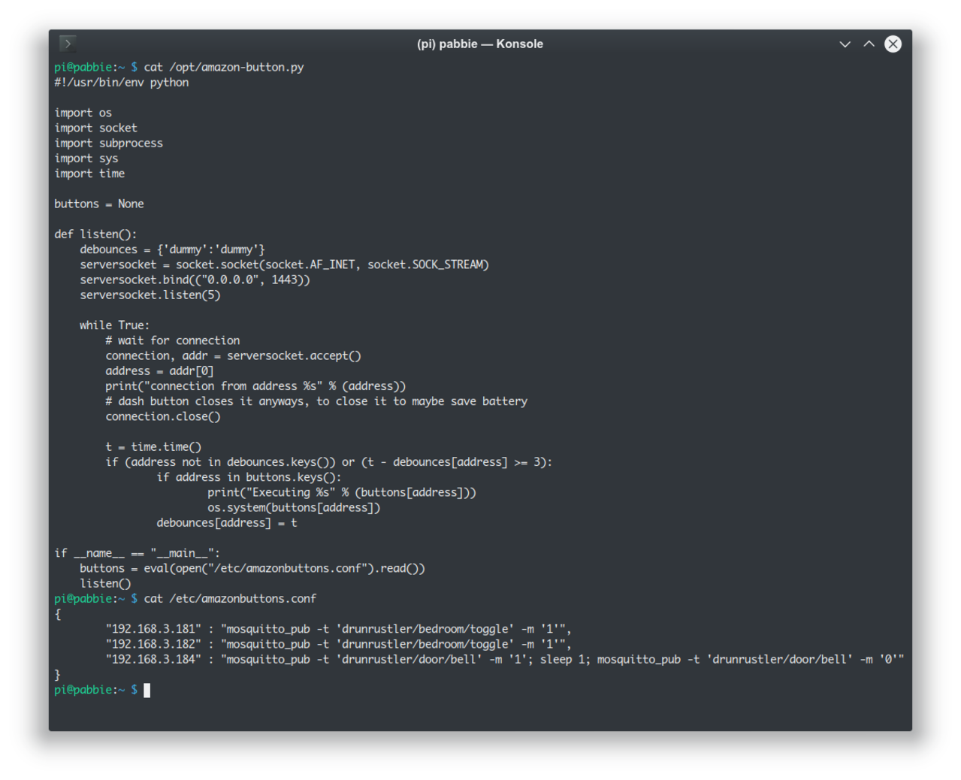
Task: Click the __name__ == "__main__" line
Action: 137,553
